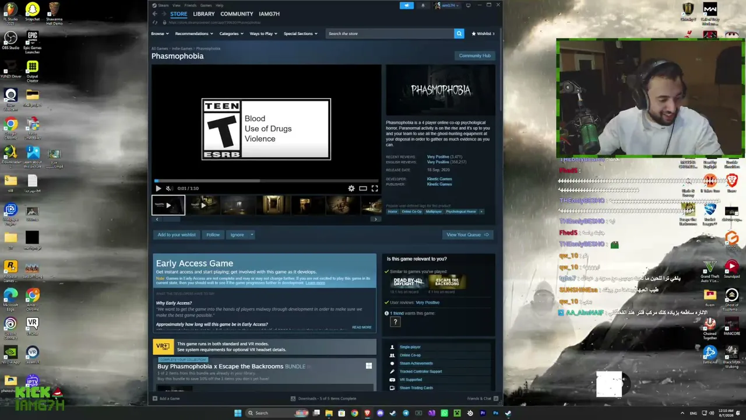Screen dimensions: 746x420
Task: Go back using Steam's back arrow
Action: [154, 13]
